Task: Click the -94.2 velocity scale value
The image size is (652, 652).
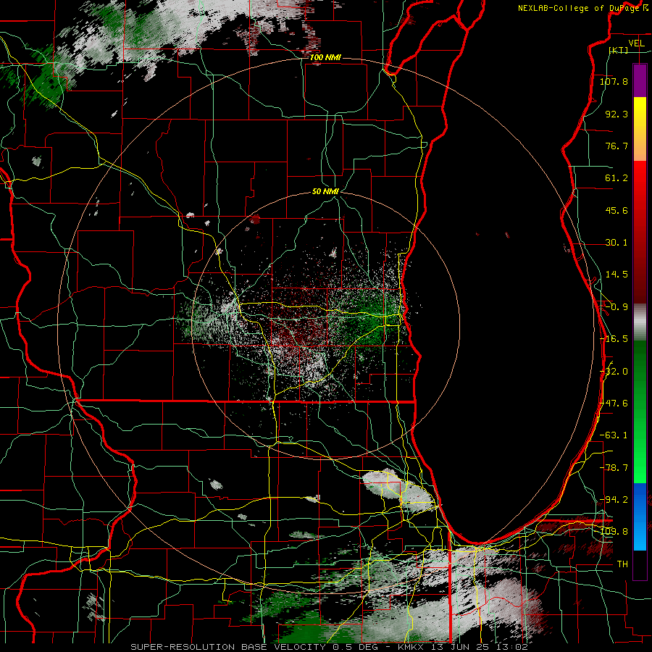Action: pyautogui.click(x=614, y=499)
